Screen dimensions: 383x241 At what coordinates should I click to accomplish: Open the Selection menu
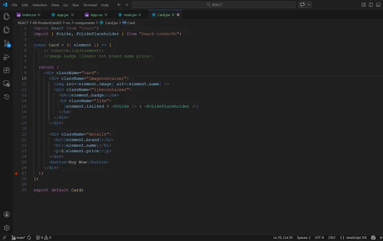[39, 5]
